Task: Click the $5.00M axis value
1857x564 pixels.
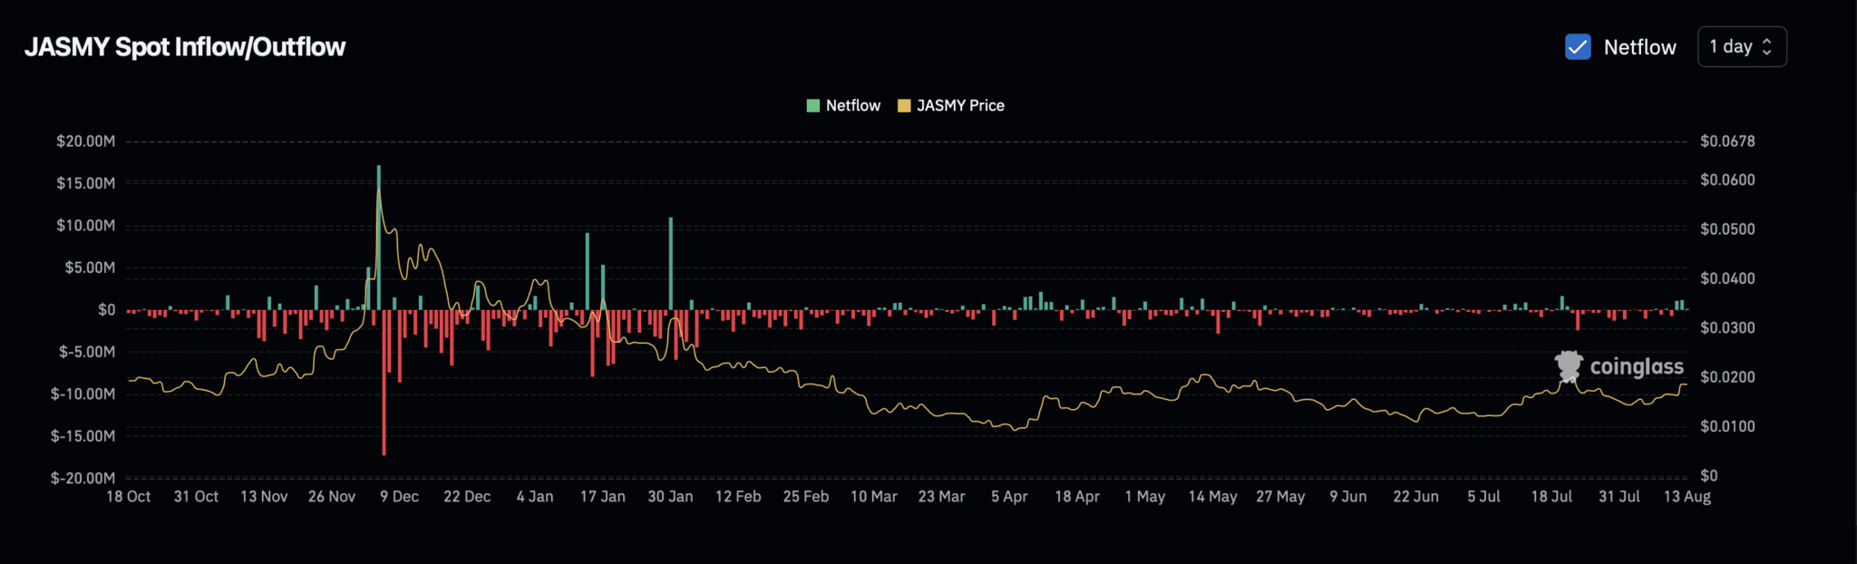Action: point(90,267)
